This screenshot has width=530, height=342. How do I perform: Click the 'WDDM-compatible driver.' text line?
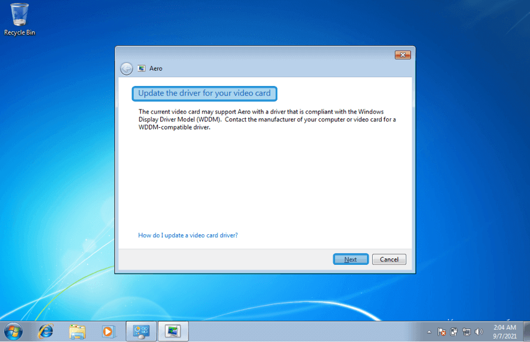click(174, 127)
